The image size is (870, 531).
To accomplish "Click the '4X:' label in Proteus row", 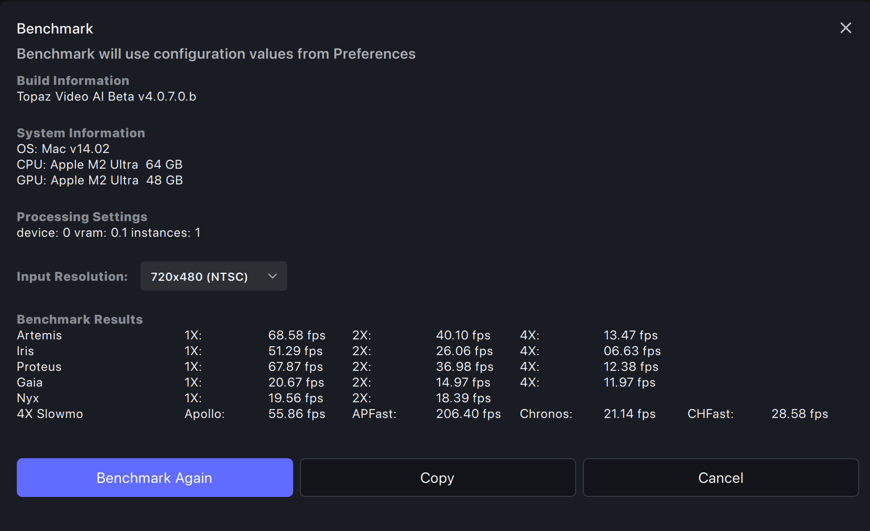I will coord(529,367).
